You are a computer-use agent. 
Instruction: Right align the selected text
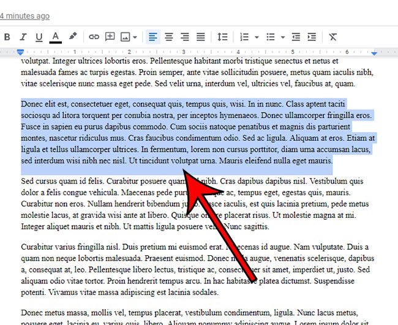coord(185,37)
